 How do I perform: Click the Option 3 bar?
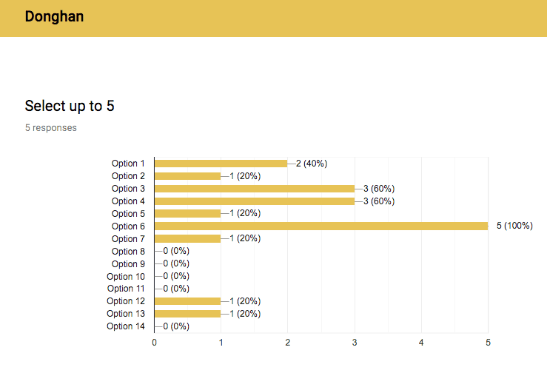point(255,189)
